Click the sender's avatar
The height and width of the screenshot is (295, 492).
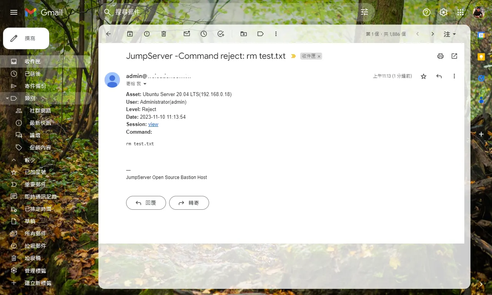(112, 80)
